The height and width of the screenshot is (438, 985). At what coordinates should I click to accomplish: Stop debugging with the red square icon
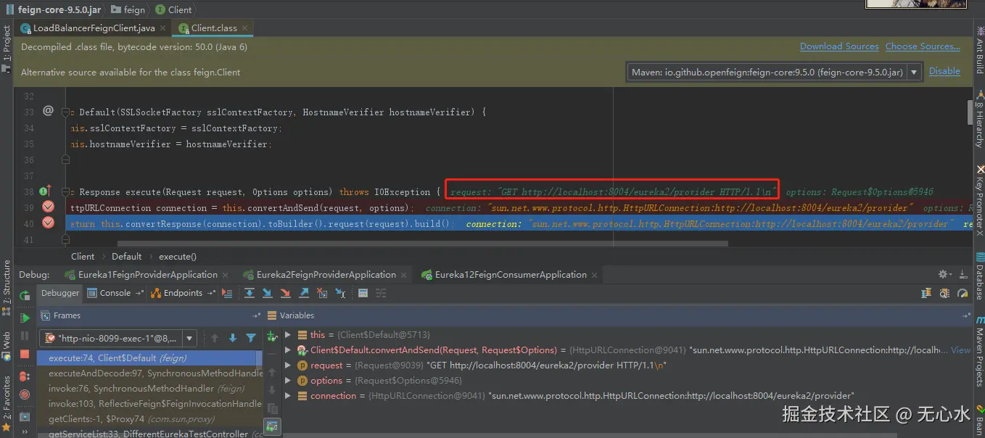(25, 355)
